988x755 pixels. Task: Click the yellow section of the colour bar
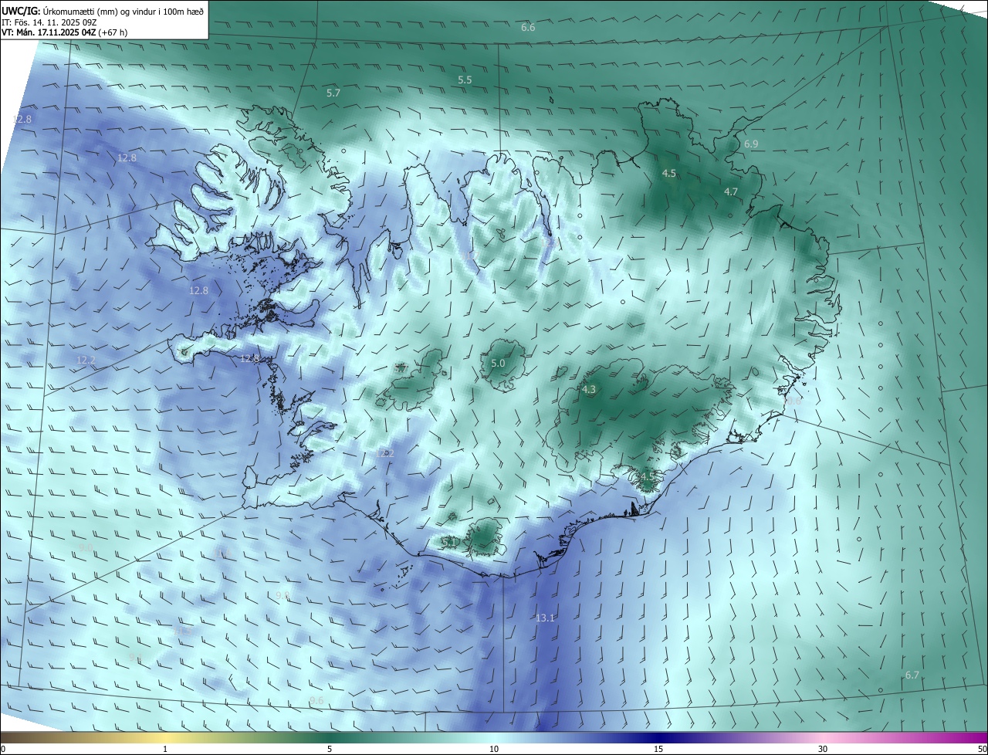(165, 737)
